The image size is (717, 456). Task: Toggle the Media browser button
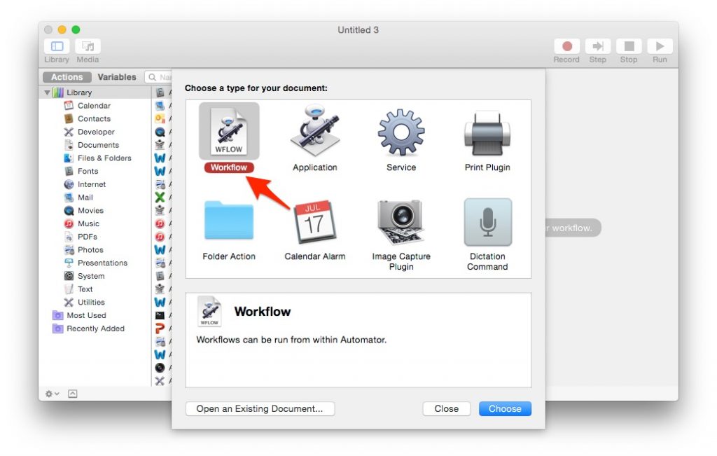[88, 46]
